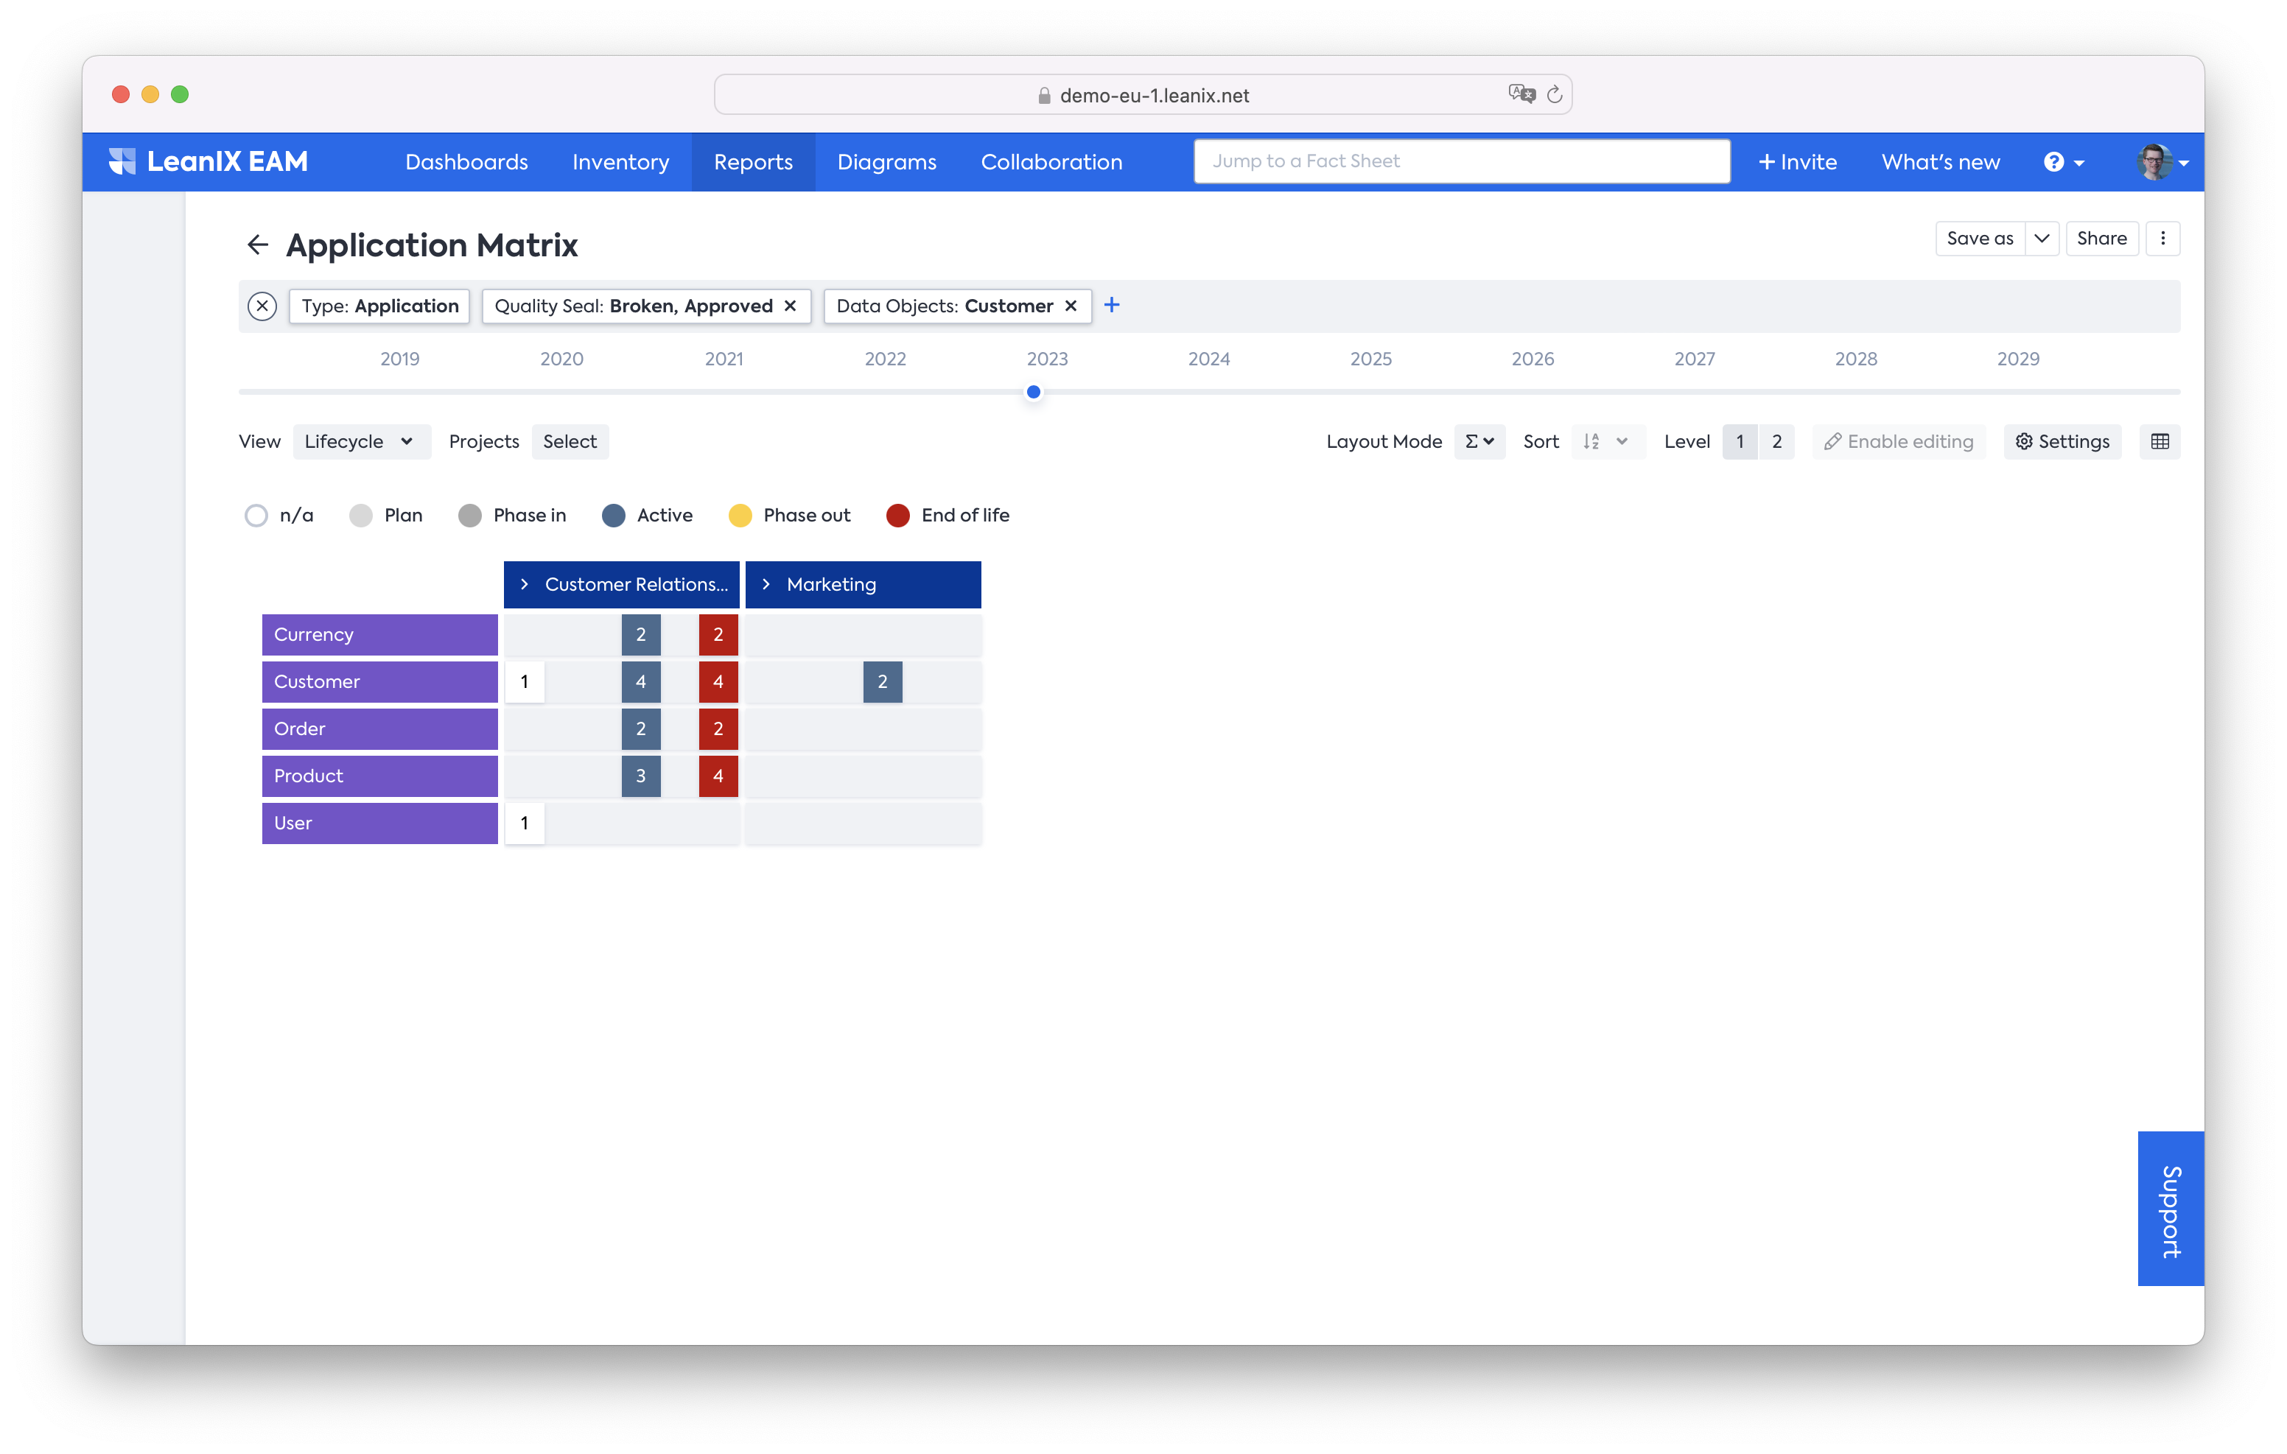
Task: Toggle the Phase out legend item
Action: click(x=740, y=516)
